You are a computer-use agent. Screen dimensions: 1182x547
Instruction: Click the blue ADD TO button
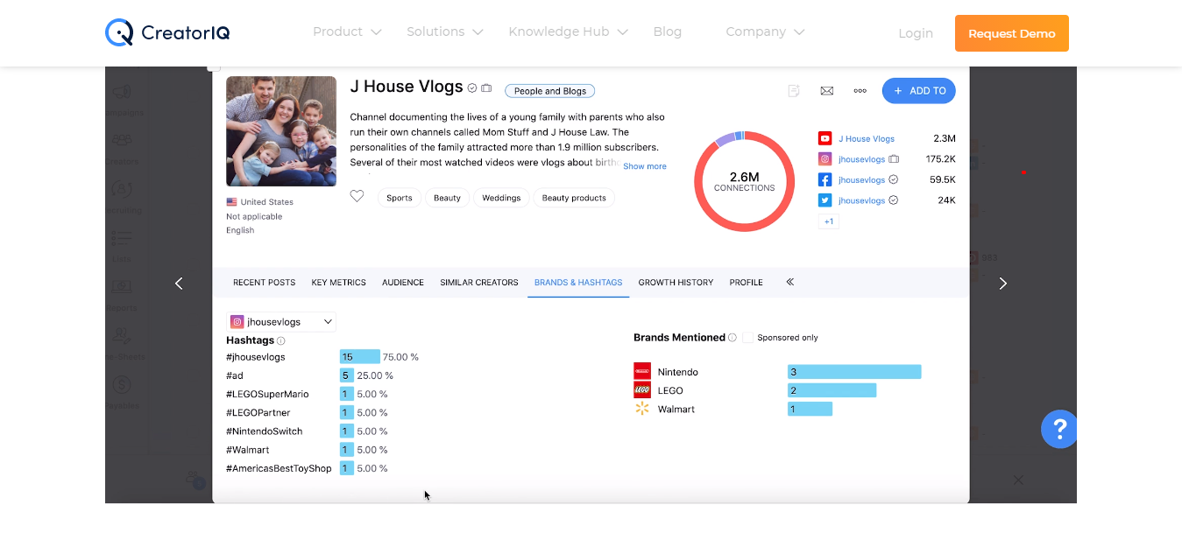pos(919,90)
